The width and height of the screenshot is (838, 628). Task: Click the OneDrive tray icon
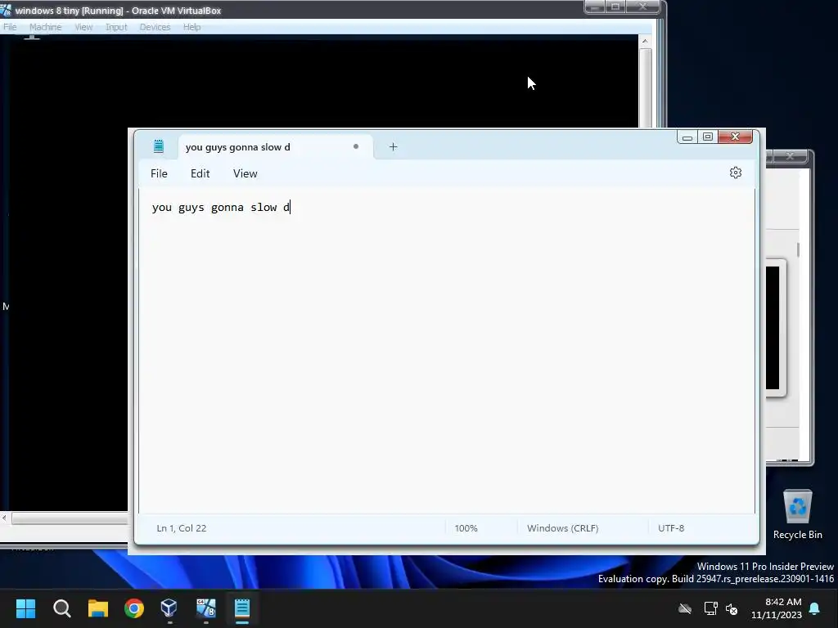coord(685,608)
